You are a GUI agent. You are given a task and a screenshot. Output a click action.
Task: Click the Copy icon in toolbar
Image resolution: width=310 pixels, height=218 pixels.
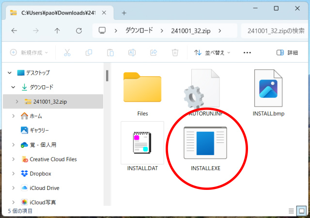(89, 52)
